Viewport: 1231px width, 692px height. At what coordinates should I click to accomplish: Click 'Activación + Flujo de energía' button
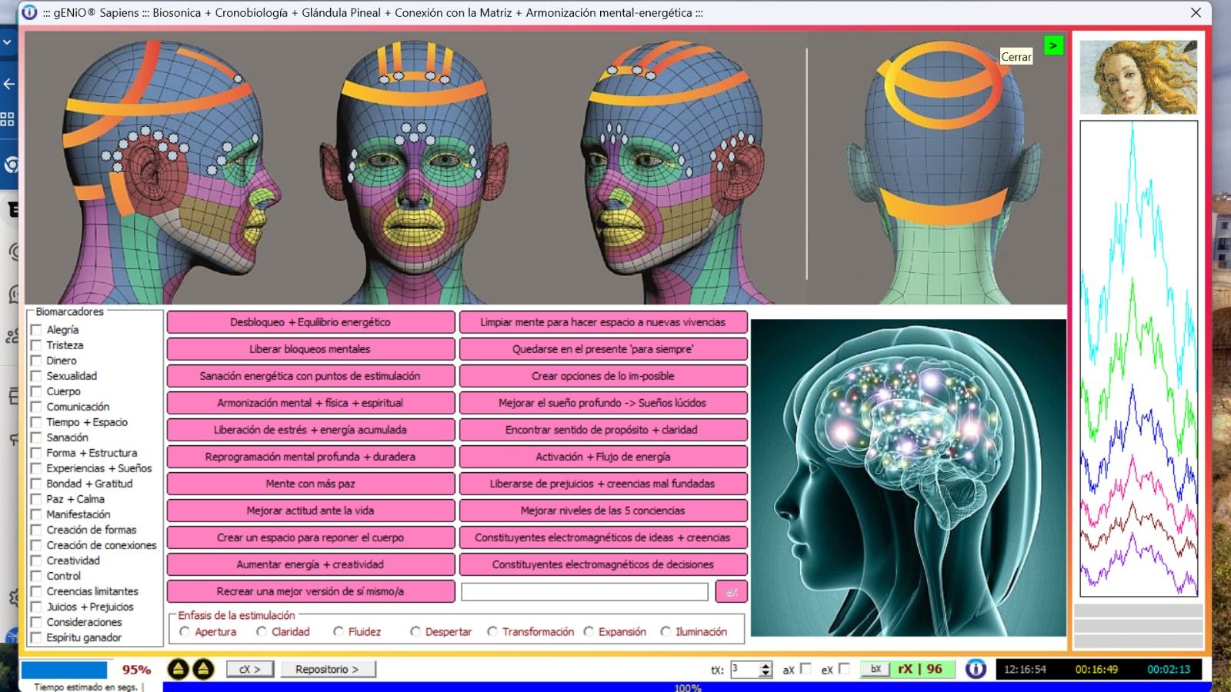(602, 457)
